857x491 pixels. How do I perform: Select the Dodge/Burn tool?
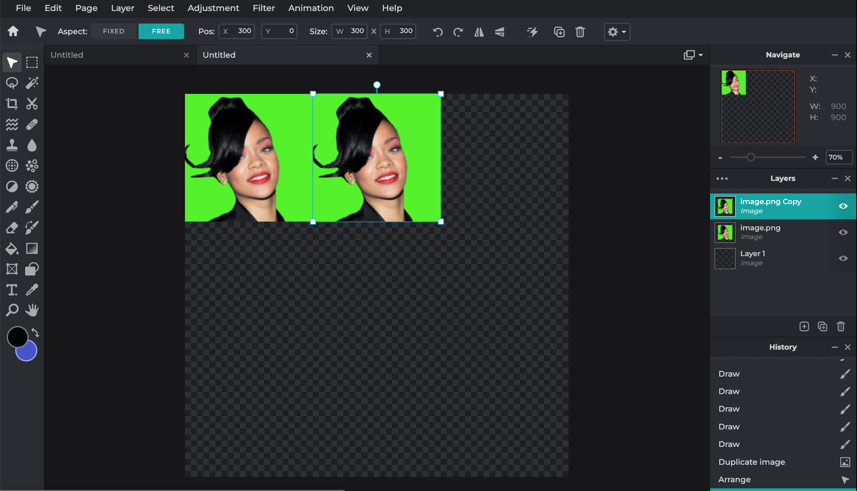click(x=12, y=186)
